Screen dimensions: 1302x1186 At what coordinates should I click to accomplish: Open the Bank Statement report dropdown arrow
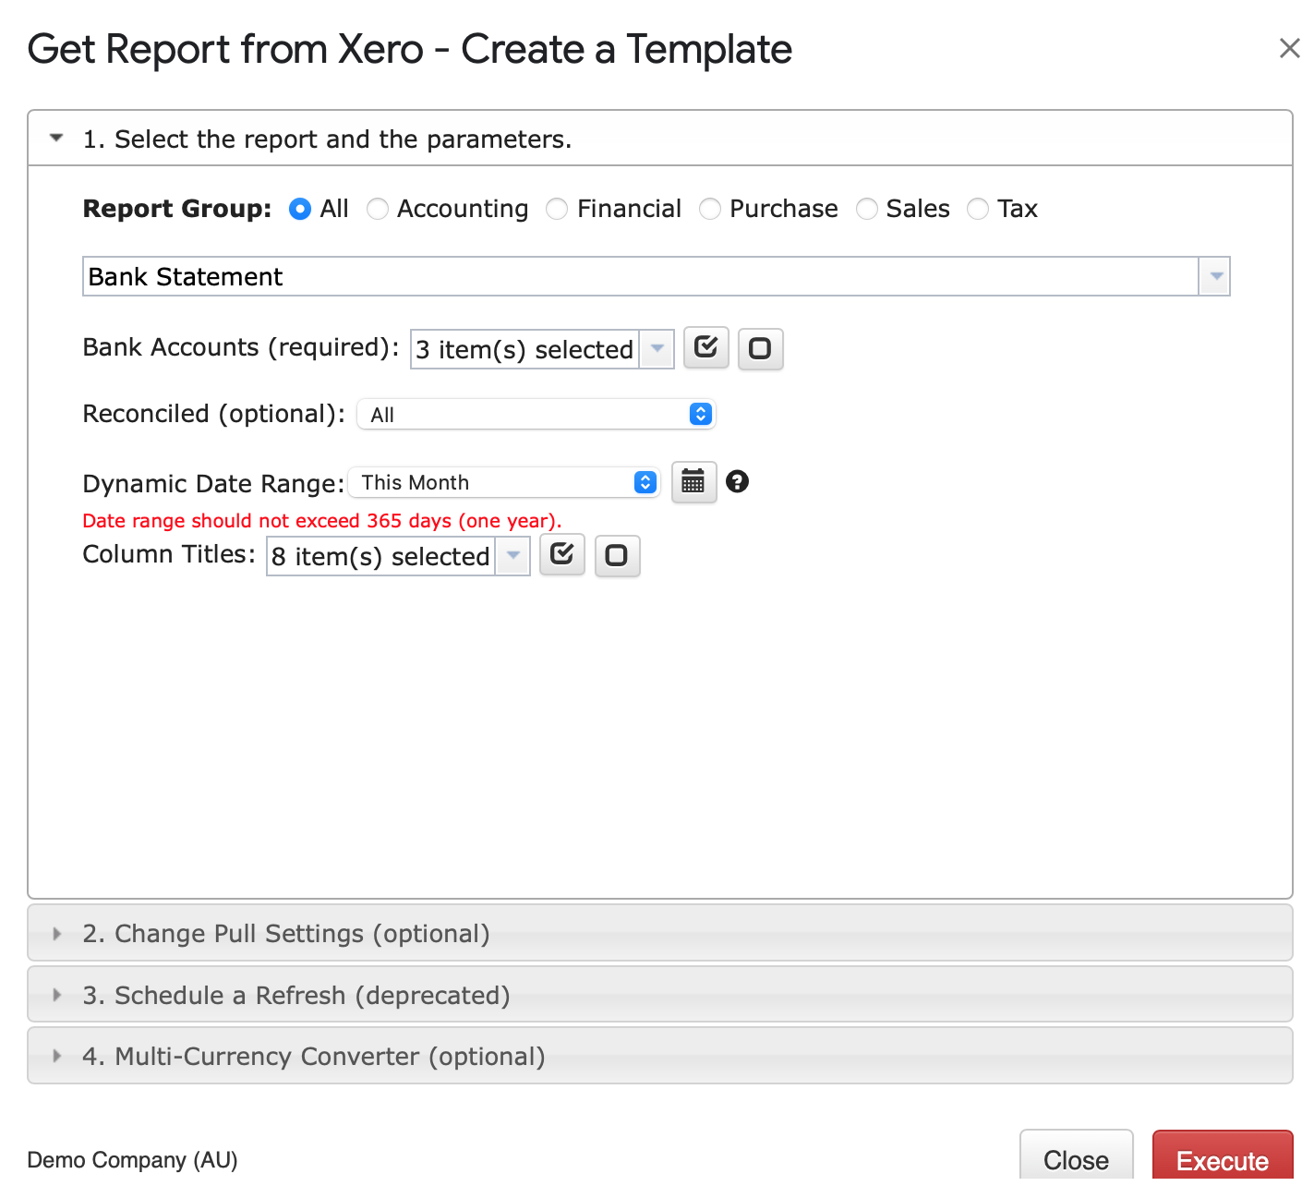(x=1215, y=276)
